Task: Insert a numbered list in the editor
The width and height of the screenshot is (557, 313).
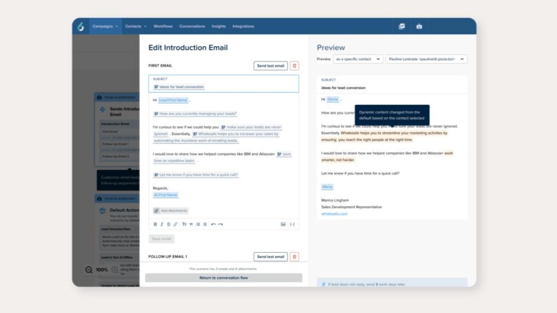Action: [205, 224]
